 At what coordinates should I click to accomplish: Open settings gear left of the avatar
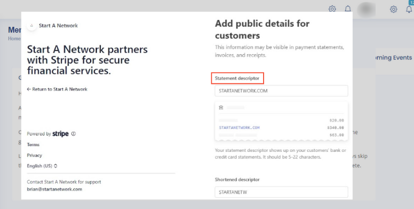[332, 9]
